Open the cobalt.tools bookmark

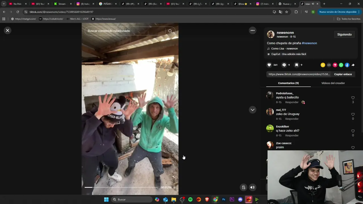coord(51,19)
